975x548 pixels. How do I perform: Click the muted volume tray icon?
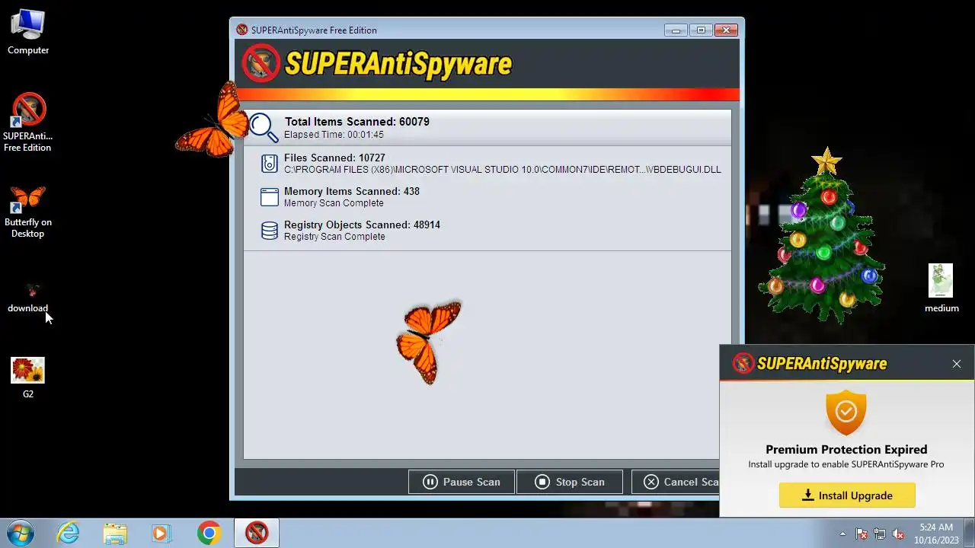[898, 534]
